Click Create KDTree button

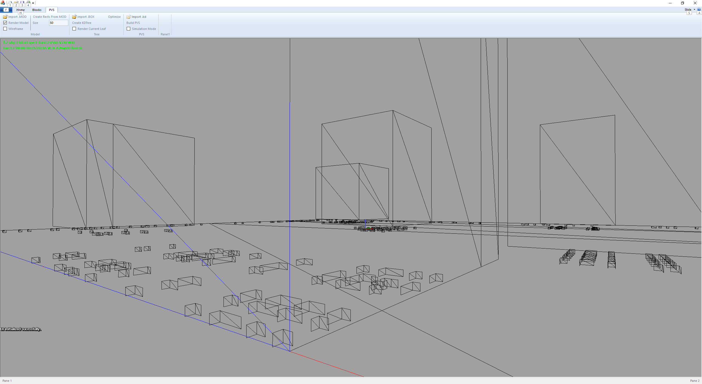[82, 23]
